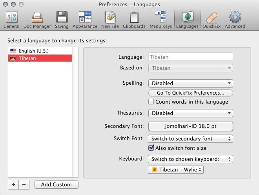Screen dimensions: 259x195
Task: Open Menu Keys preferences
Action: click(160, 19)
